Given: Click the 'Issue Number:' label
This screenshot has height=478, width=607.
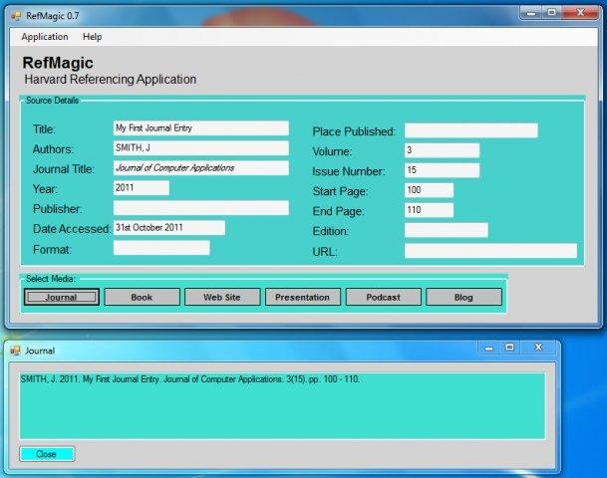Looking at the screenshot, I should coord(349,171).
